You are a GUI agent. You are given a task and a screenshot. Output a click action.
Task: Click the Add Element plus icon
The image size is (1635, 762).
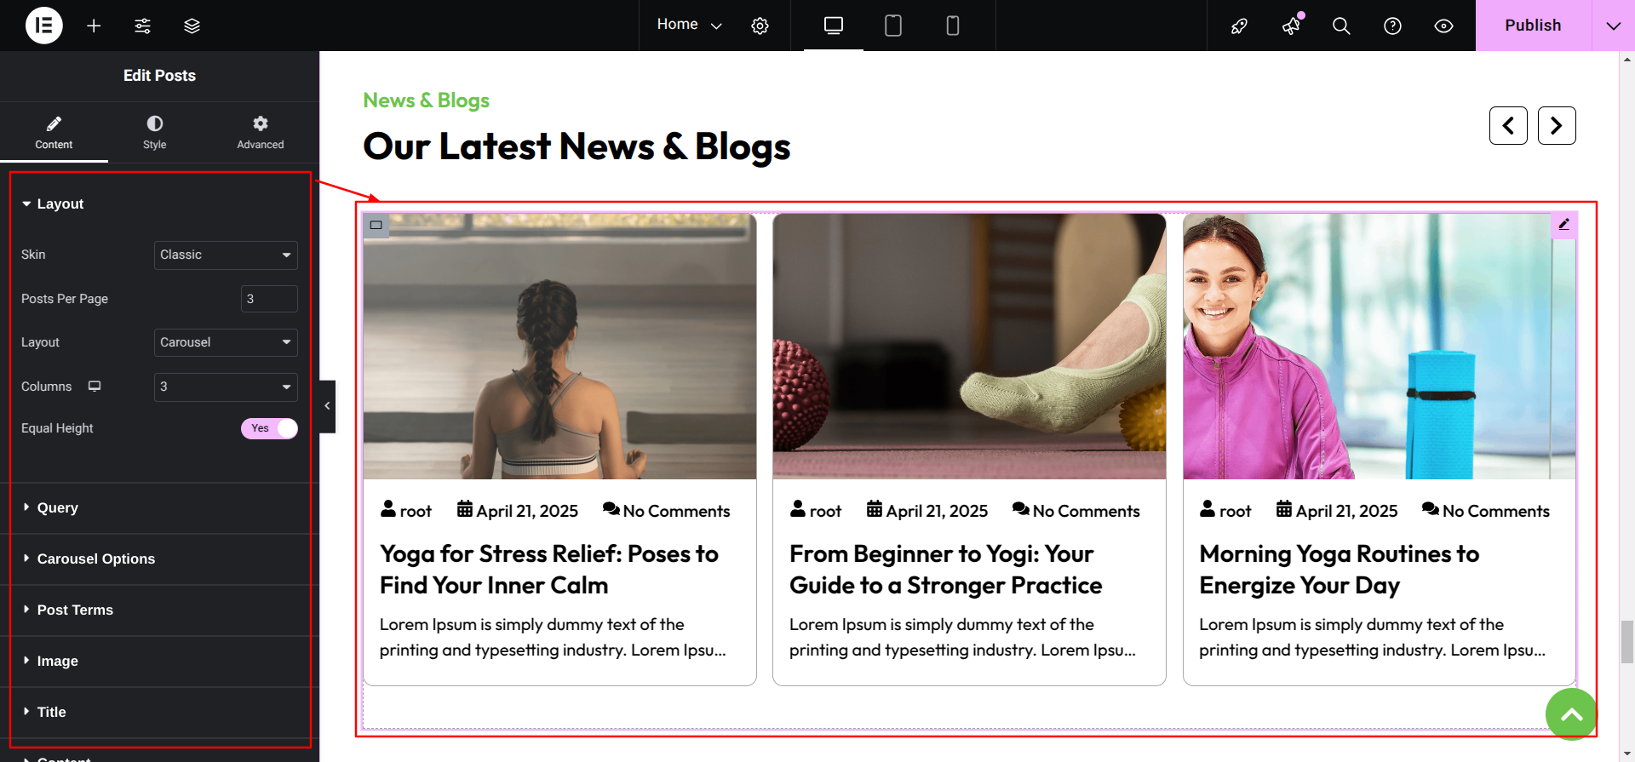94,26
